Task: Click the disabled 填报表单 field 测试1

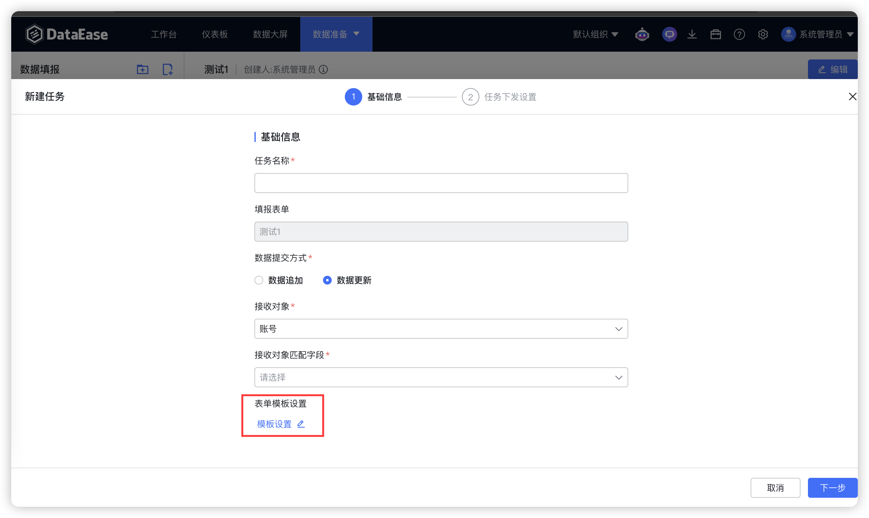Action: tap(441, 231)
